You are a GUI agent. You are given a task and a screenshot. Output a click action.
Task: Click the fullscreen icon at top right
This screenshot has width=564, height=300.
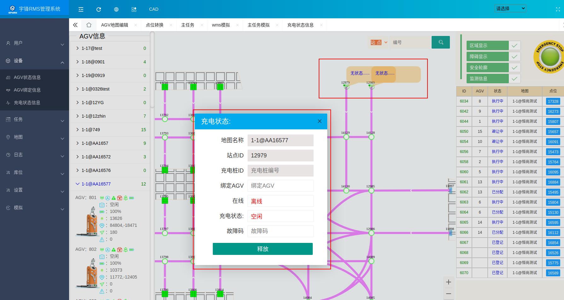click(x=558, y=9)
